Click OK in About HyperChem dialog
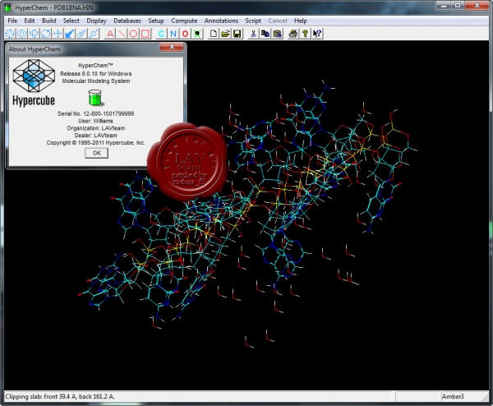Screen dimensions: 493x406 click(96, 153)
